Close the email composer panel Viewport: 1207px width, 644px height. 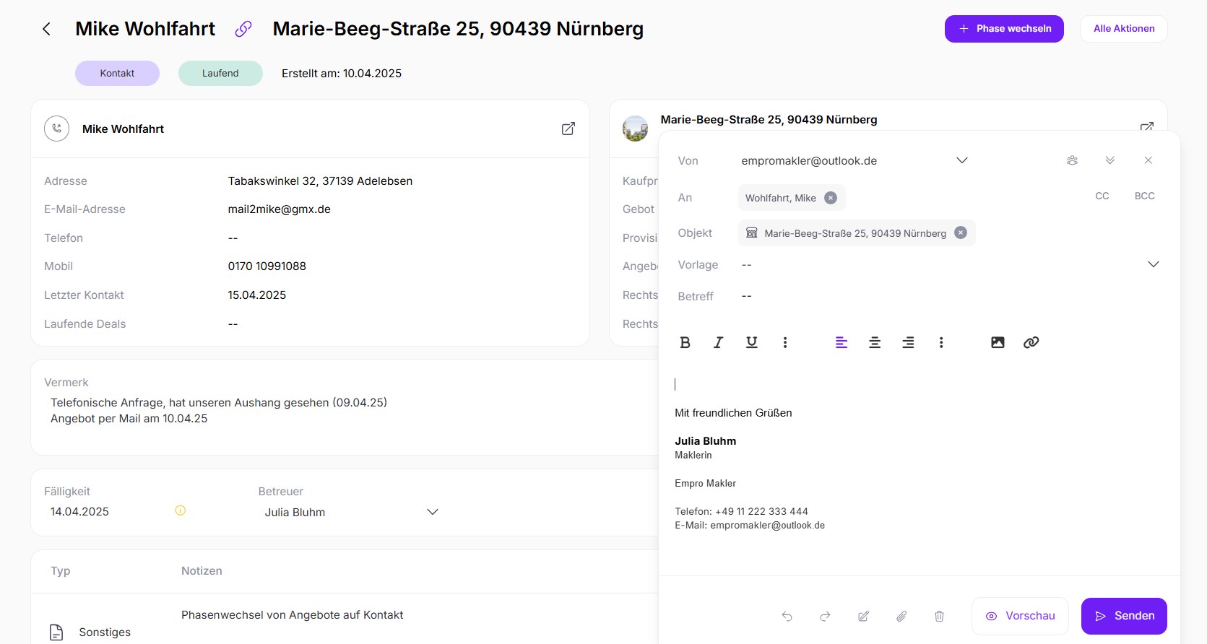click(x=1148, y=160)
